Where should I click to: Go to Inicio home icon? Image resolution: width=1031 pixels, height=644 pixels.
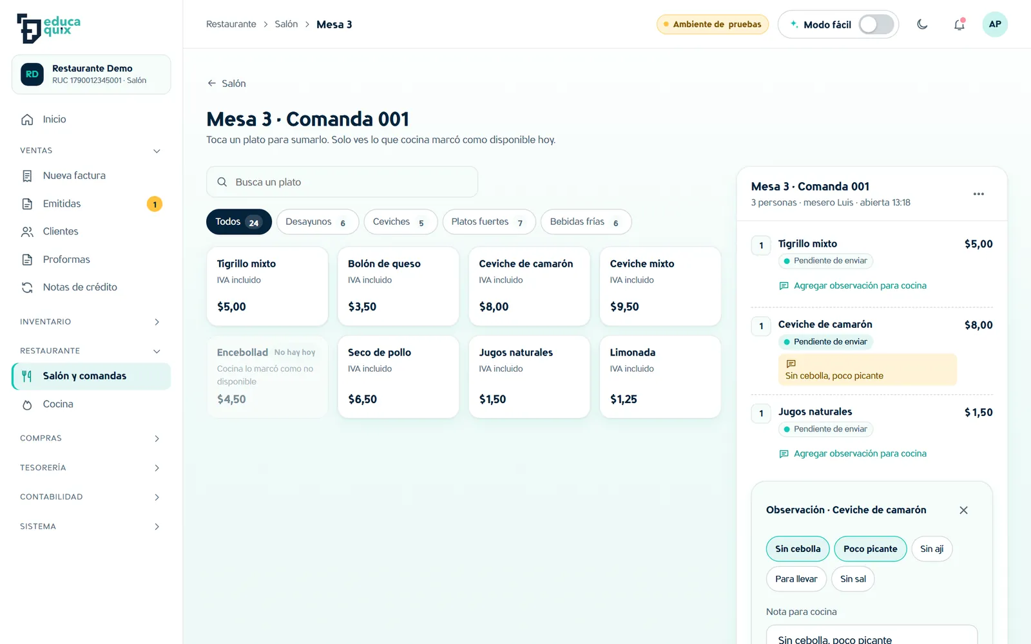27,119
